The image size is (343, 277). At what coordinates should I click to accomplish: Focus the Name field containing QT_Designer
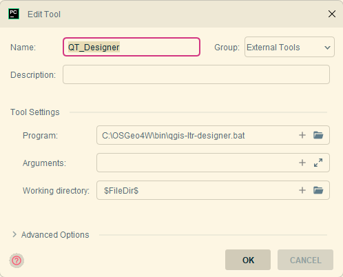point(132,47)
